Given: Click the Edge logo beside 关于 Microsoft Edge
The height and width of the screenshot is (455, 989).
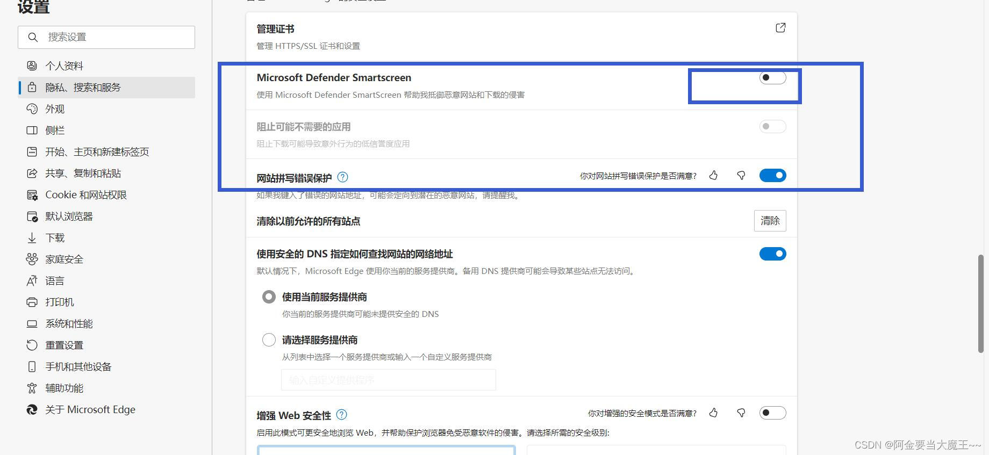Looking at the screenshot, I should 32,409.
